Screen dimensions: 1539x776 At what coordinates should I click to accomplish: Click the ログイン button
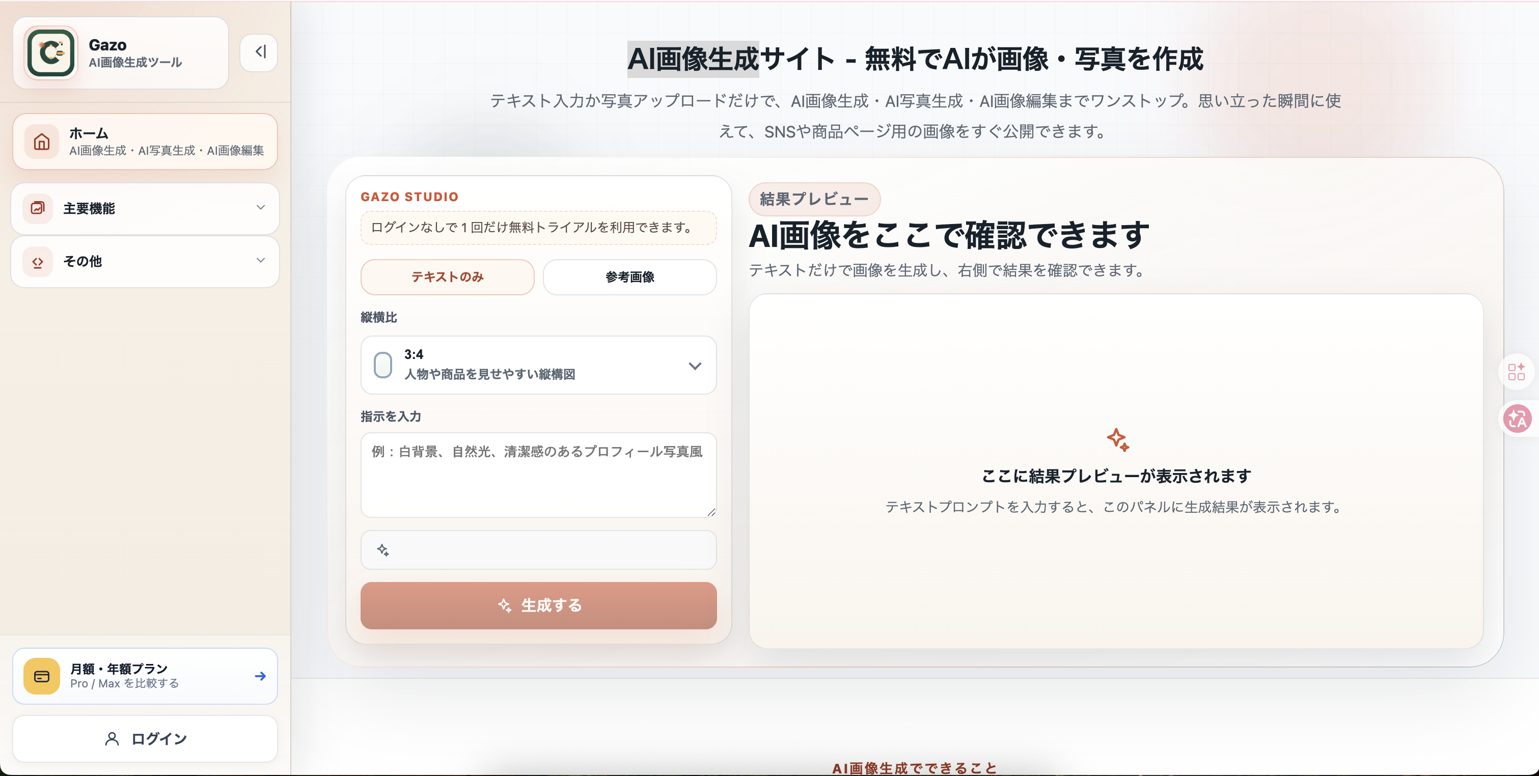click(145, 739)
